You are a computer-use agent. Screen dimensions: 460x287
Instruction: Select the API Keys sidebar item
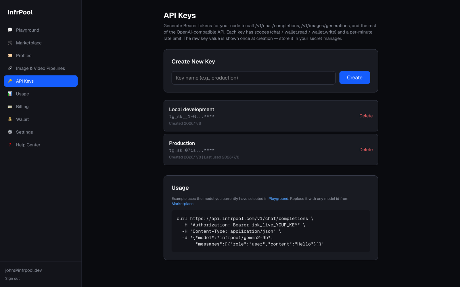click(x=41, y=81)
